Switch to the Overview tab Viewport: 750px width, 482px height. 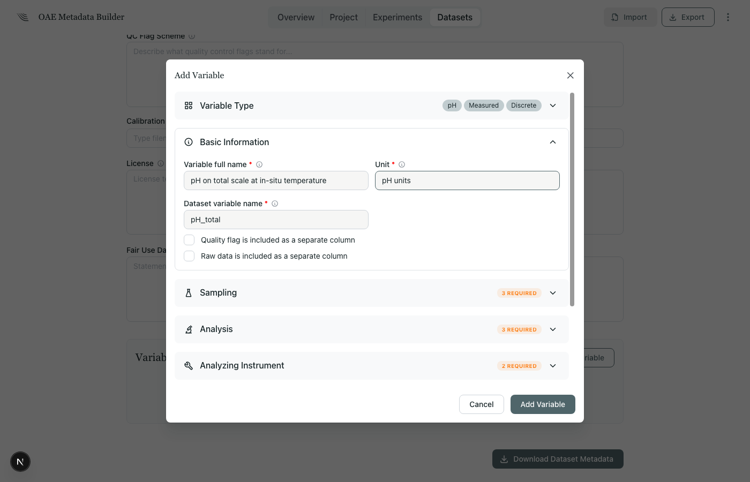(296, 17)
